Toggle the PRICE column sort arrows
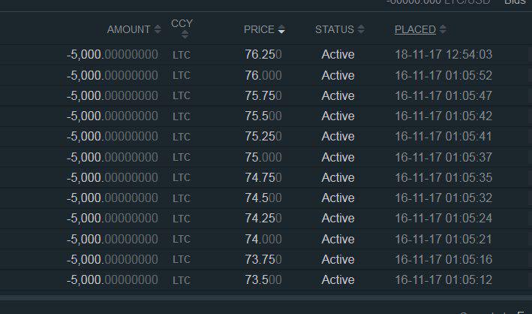Viewport: 532px width, 314px height. click(281, 29)
